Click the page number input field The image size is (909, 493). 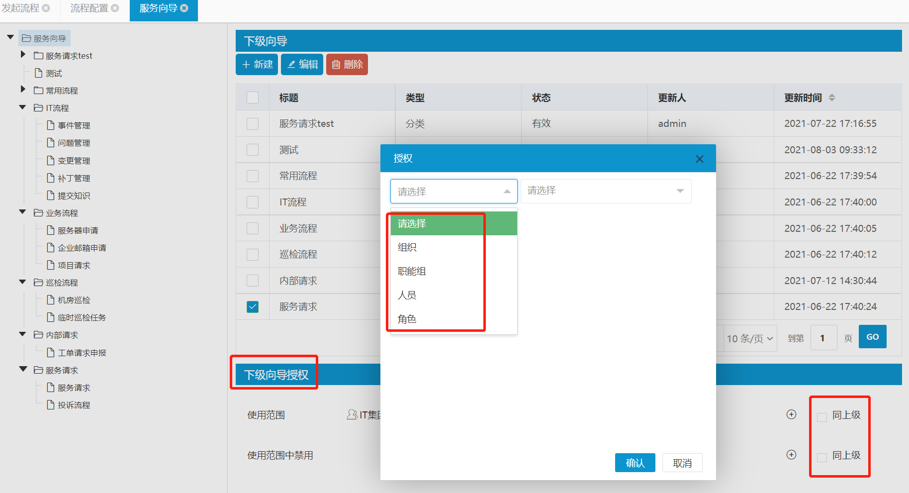823,338
